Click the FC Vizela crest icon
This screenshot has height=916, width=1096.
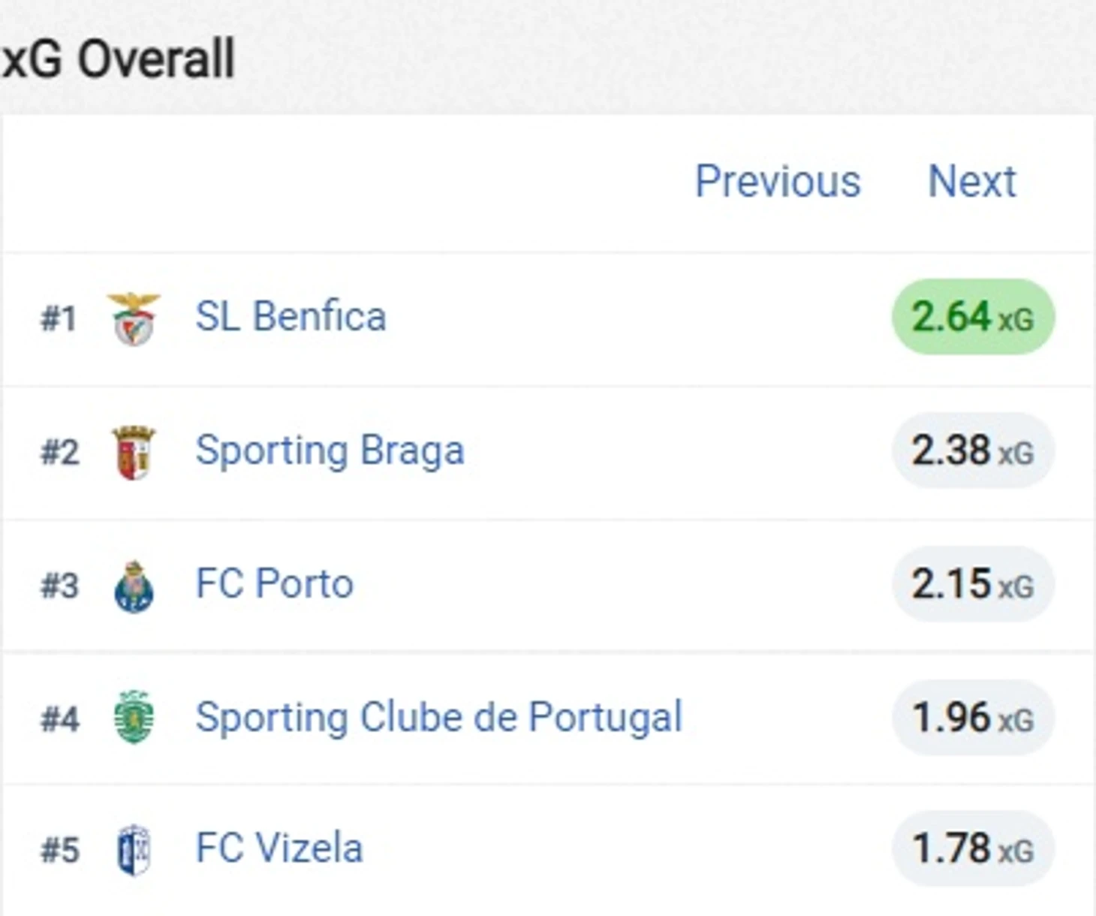(134, 850)
